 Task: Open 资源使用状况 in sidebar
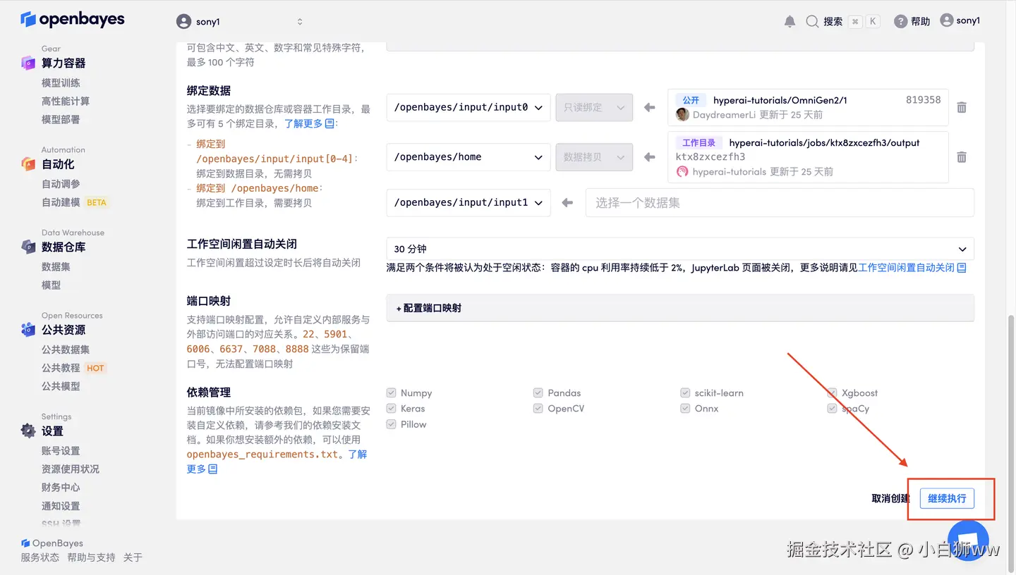click(x=71, y=469)
